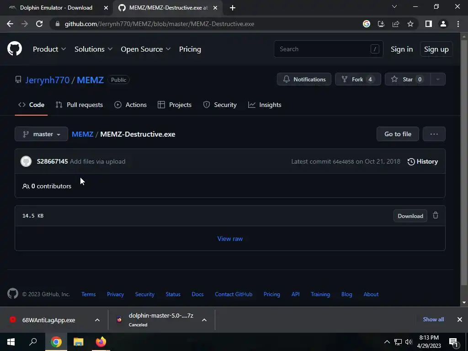Open Pull requests tab
This screenshot has height=351, width=468.
coord(79,105)
